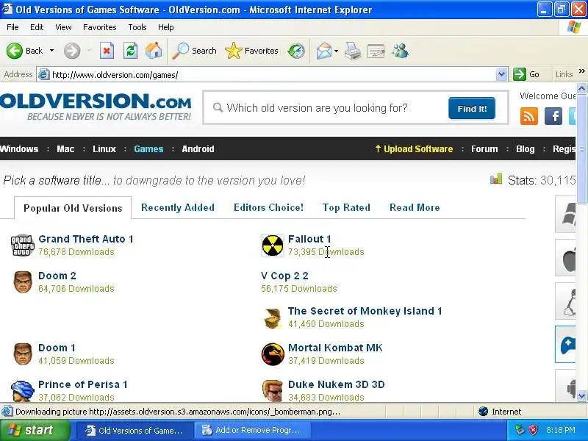This screenshot has height=441, width=588.
Task: Open the Forum link
Action: click(484, 149)
